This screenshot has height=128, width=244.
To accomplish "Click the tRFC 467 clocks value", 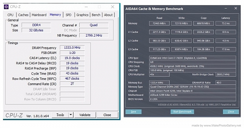I will [72, 79].
